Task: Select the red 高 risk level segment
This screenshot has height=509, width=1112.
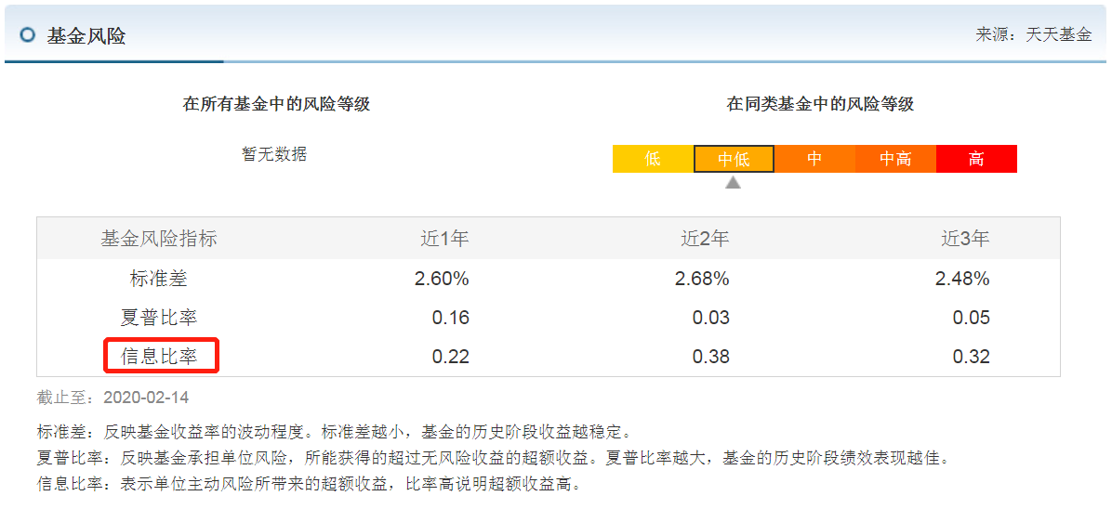Action: [976, 159]
